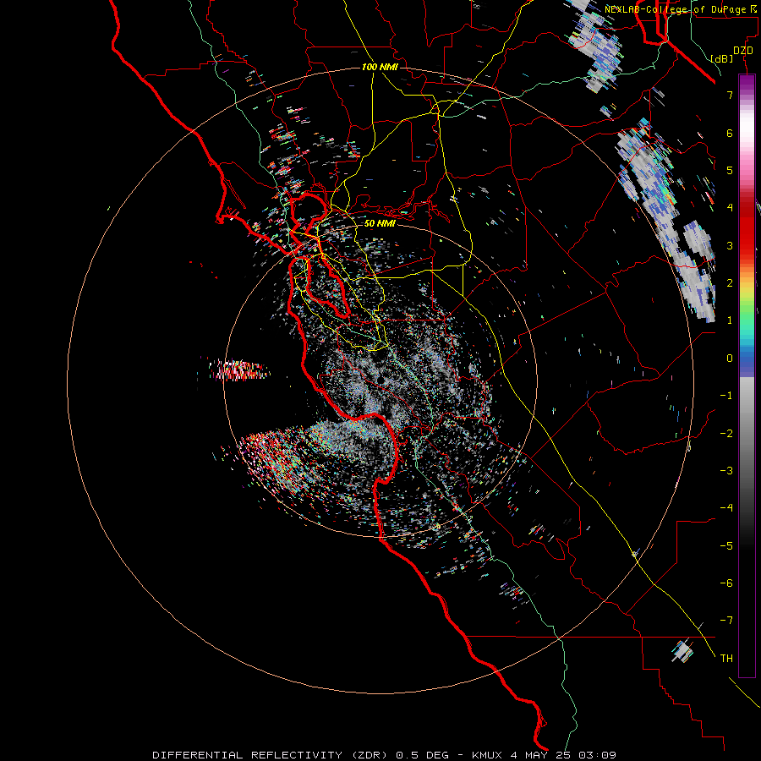Click the 4 value on the color scale
The image size is (761, 761).
[x=730, y=208]
